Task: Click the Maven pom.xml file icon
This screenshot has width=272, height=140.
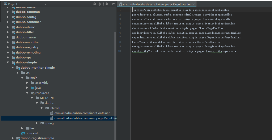Action: [x=23, y=133]
